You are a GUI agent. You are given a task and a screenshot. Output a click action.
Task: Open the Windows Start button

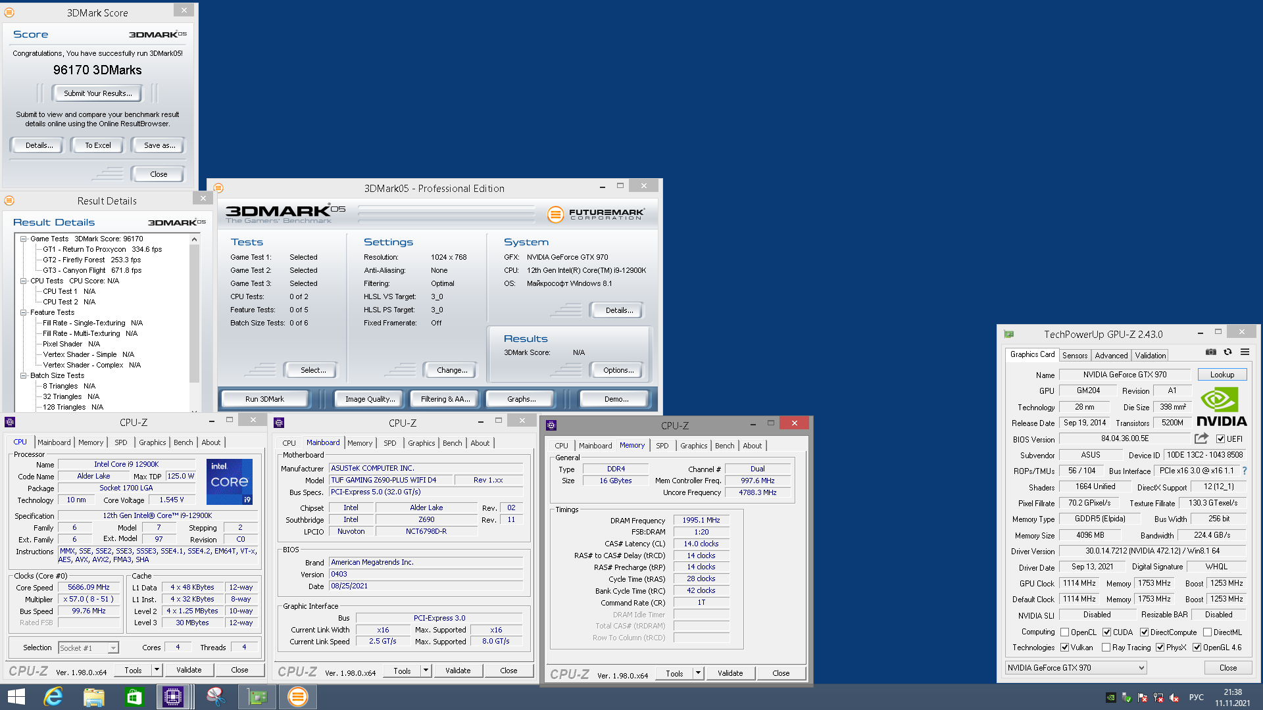pyautogui.click(x=16, y=697)
